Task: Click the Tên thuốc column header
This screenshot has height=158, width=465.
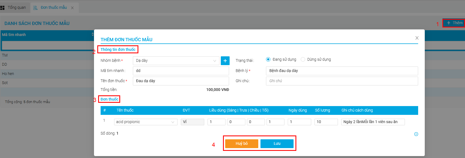Action: 125,110
